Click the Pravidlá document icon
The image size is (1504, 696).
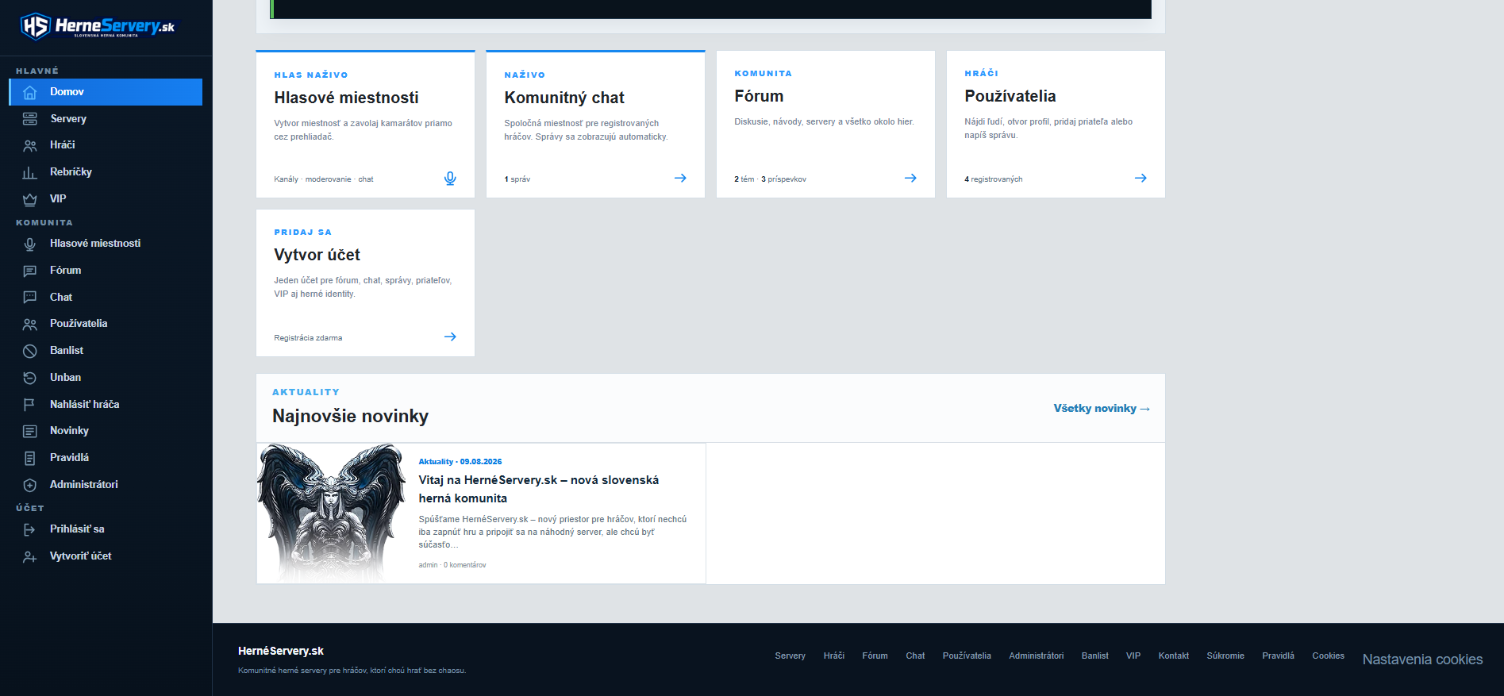(x=30, y=458)
